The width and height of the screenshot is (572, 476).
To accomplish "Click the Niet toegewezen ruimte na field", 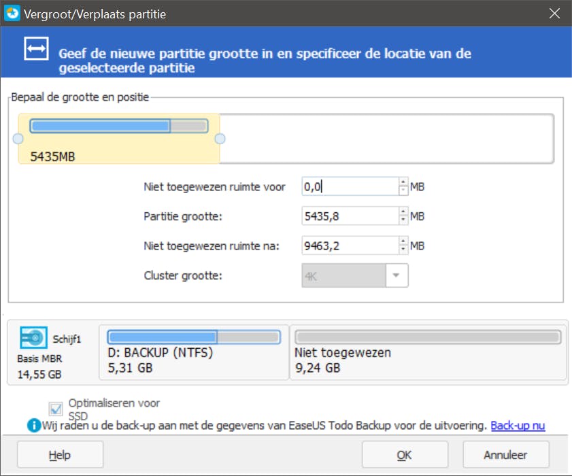I will pos(350,245).
